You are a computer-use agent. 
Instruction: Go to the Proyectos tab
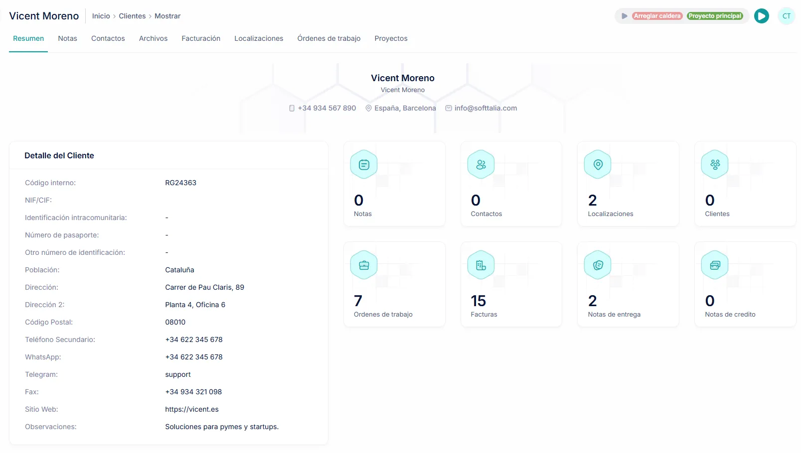pos(391,38)
